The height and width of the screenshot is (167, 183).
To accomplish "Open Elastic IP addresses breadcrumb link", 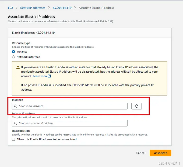I will pos(33,8).
